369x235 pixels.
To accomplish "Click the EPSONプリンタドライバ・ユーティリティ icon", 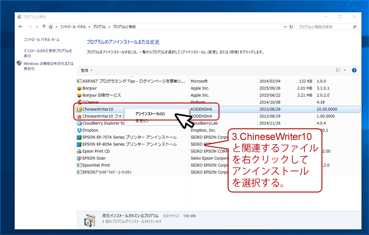I will pos(79,172).
